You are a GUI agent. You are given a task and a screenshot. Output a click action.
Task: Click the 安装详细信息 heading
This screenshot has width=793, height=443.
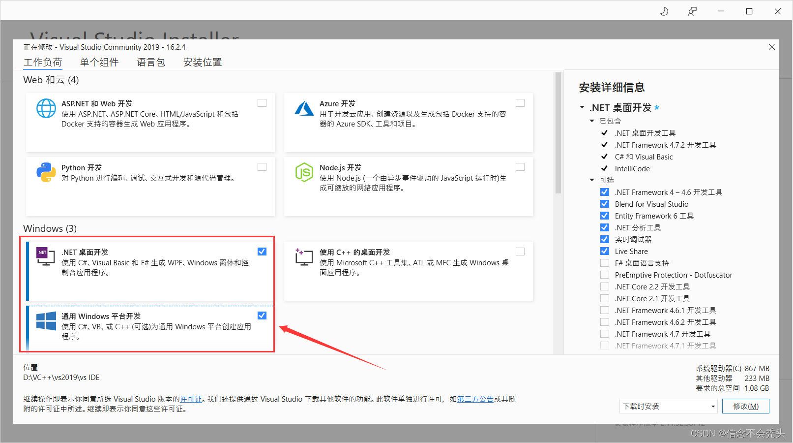click(612, 88)
